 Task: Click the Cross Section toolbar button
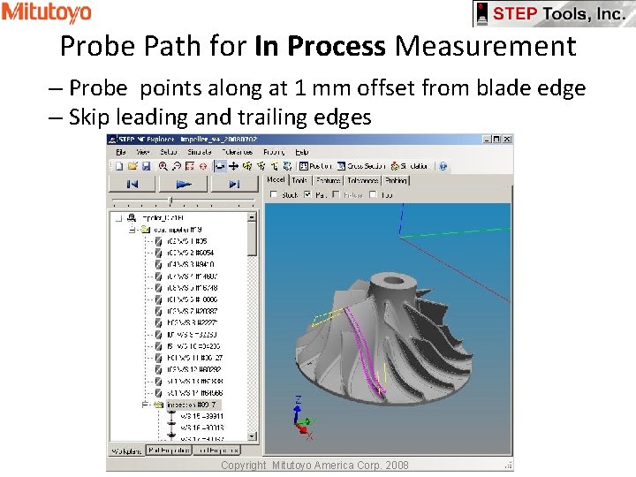click(x=361, y=166)
